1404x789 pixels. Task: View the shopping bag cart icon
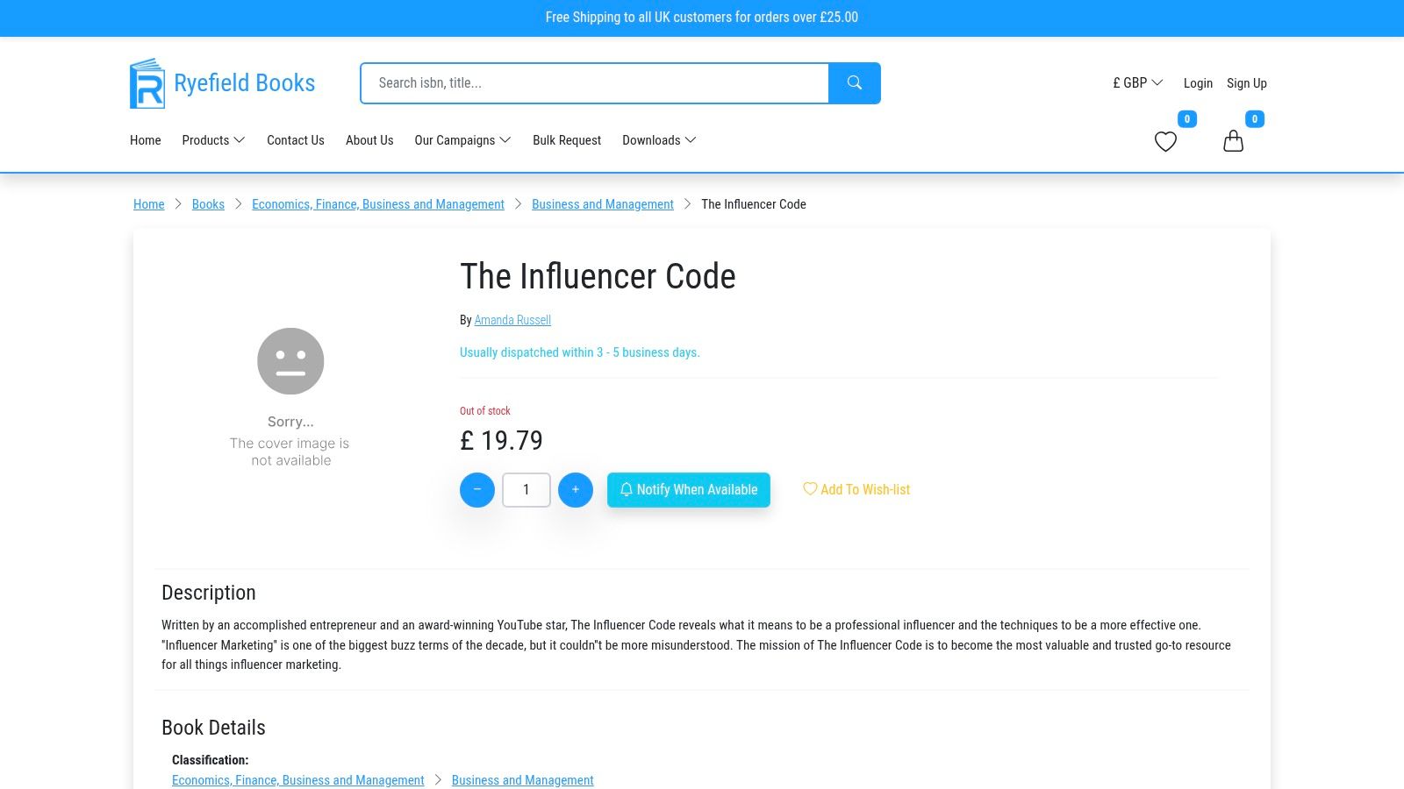[x=1233, y=140]
